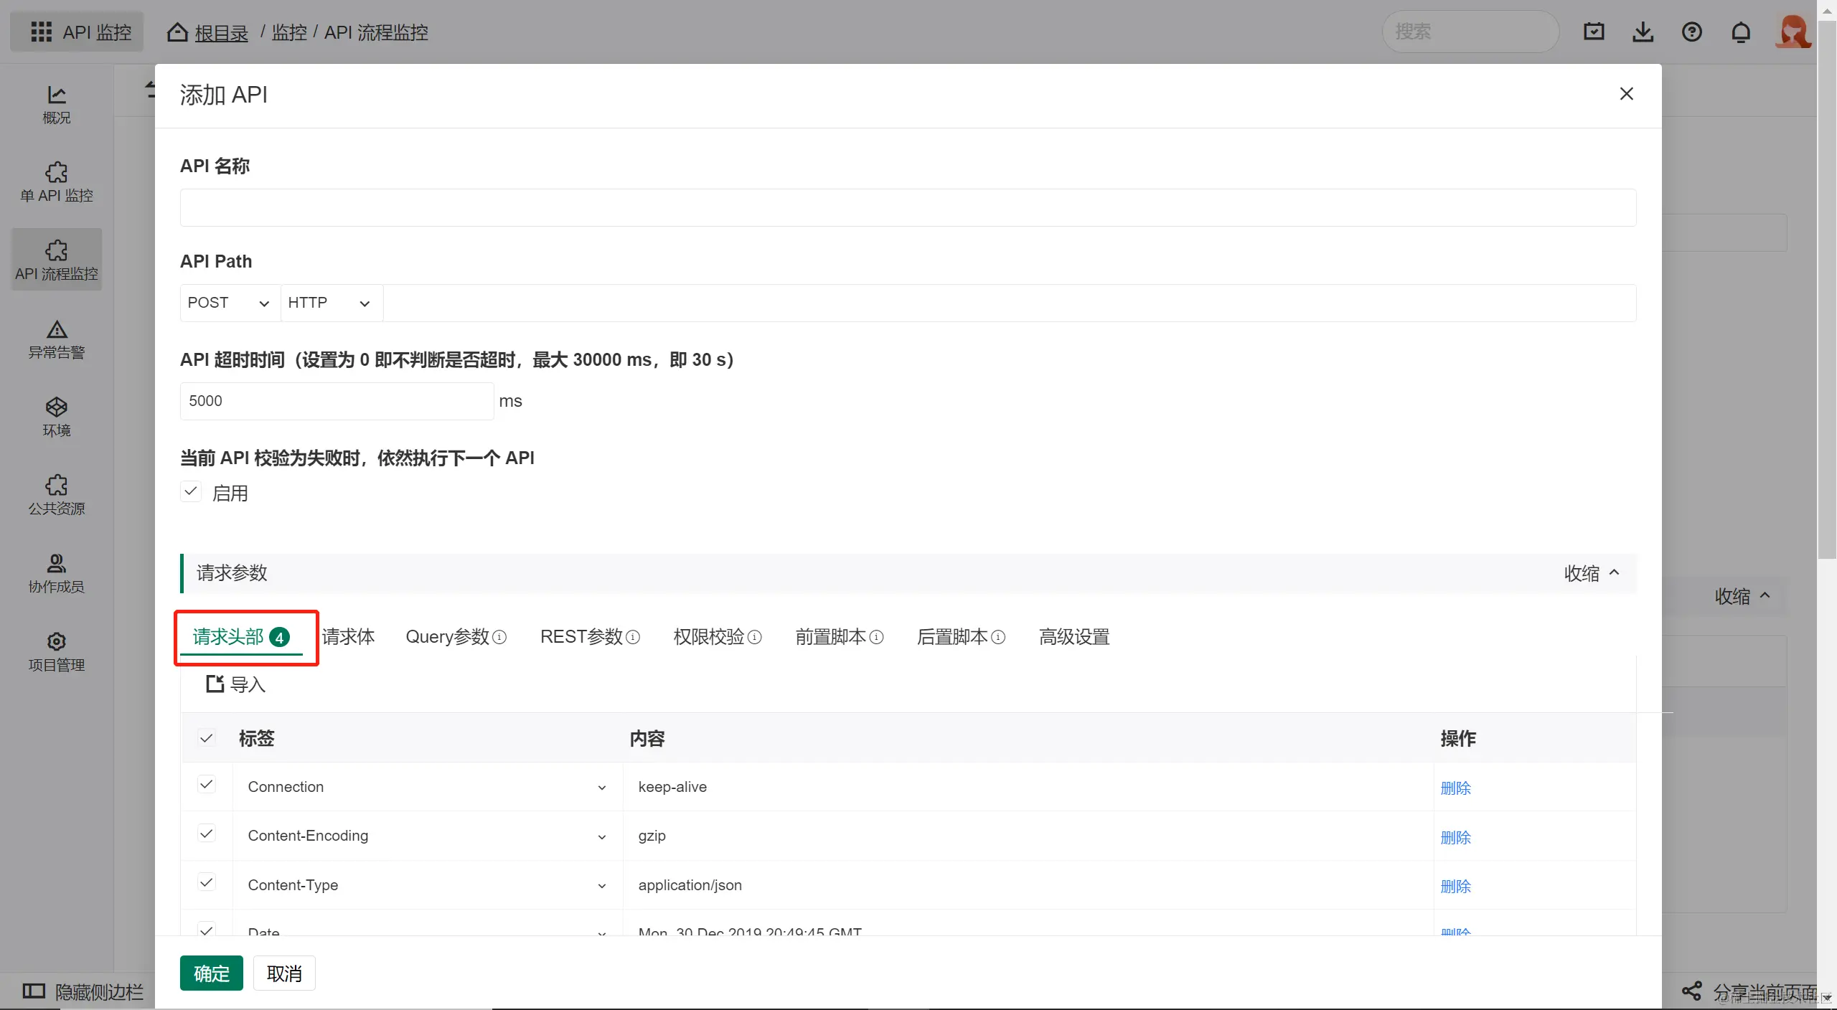This screenshot has width=1837, height=1010.
Task: Uncheck the Connection header row checkbox
Action: coord(207,785)
